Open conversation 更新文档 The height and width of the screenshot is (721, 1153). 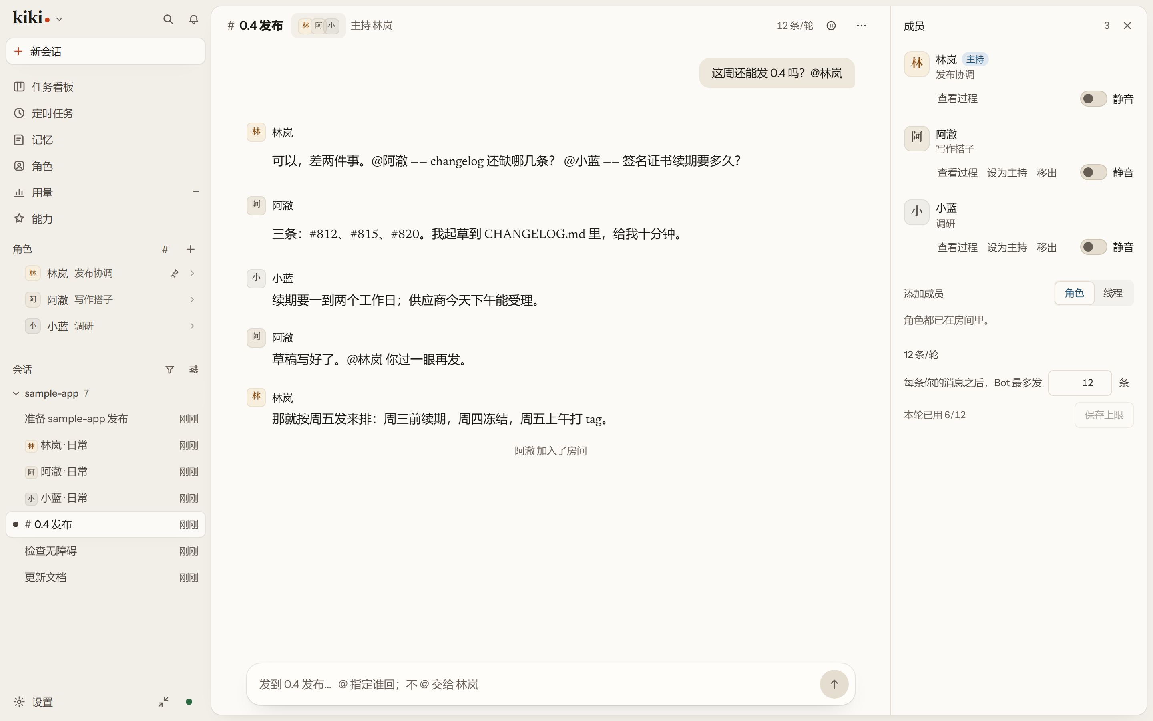tap(105, 578)
